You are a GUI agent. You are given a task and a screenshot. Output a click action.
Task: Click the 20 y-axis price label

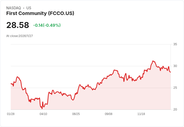click(175, 109)
